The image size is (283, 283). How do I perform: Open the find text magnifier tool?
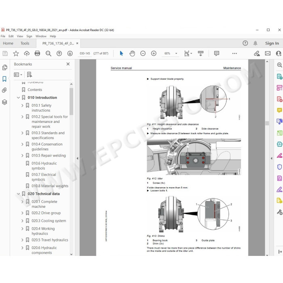(x=49, y=53)
